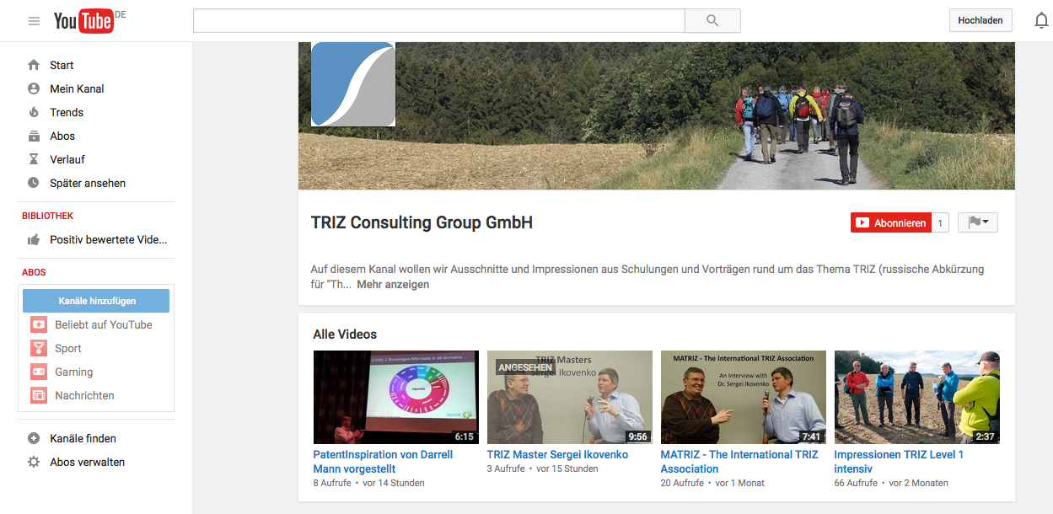Open the flag dropdown menu

977,222
